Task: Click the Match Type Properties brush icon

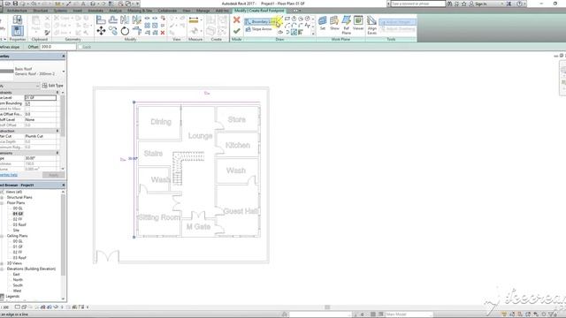Action: point(47,33)
